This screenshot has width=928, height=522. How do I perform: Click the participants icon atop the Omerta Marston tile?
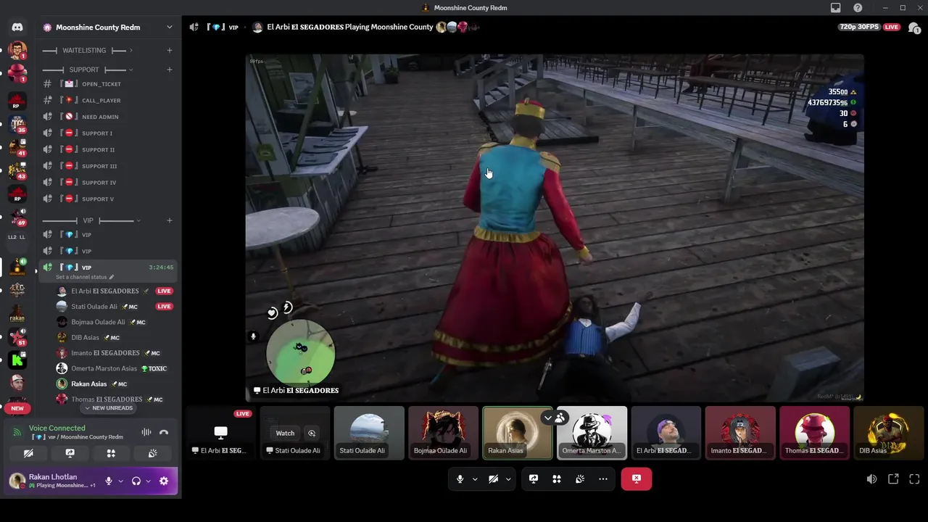pyautogui.click(x=560, y=418)
